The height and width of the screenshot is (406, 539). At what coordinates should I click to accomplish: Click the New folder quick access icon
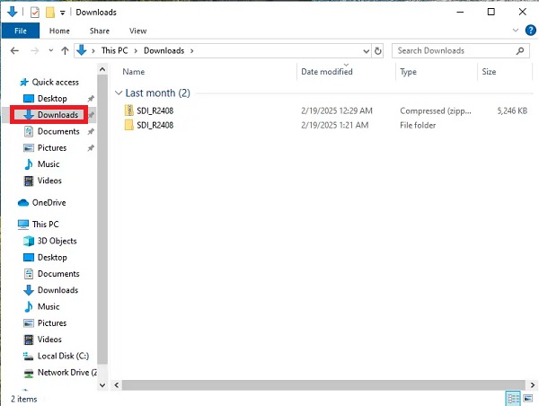[x=50, y=13]
